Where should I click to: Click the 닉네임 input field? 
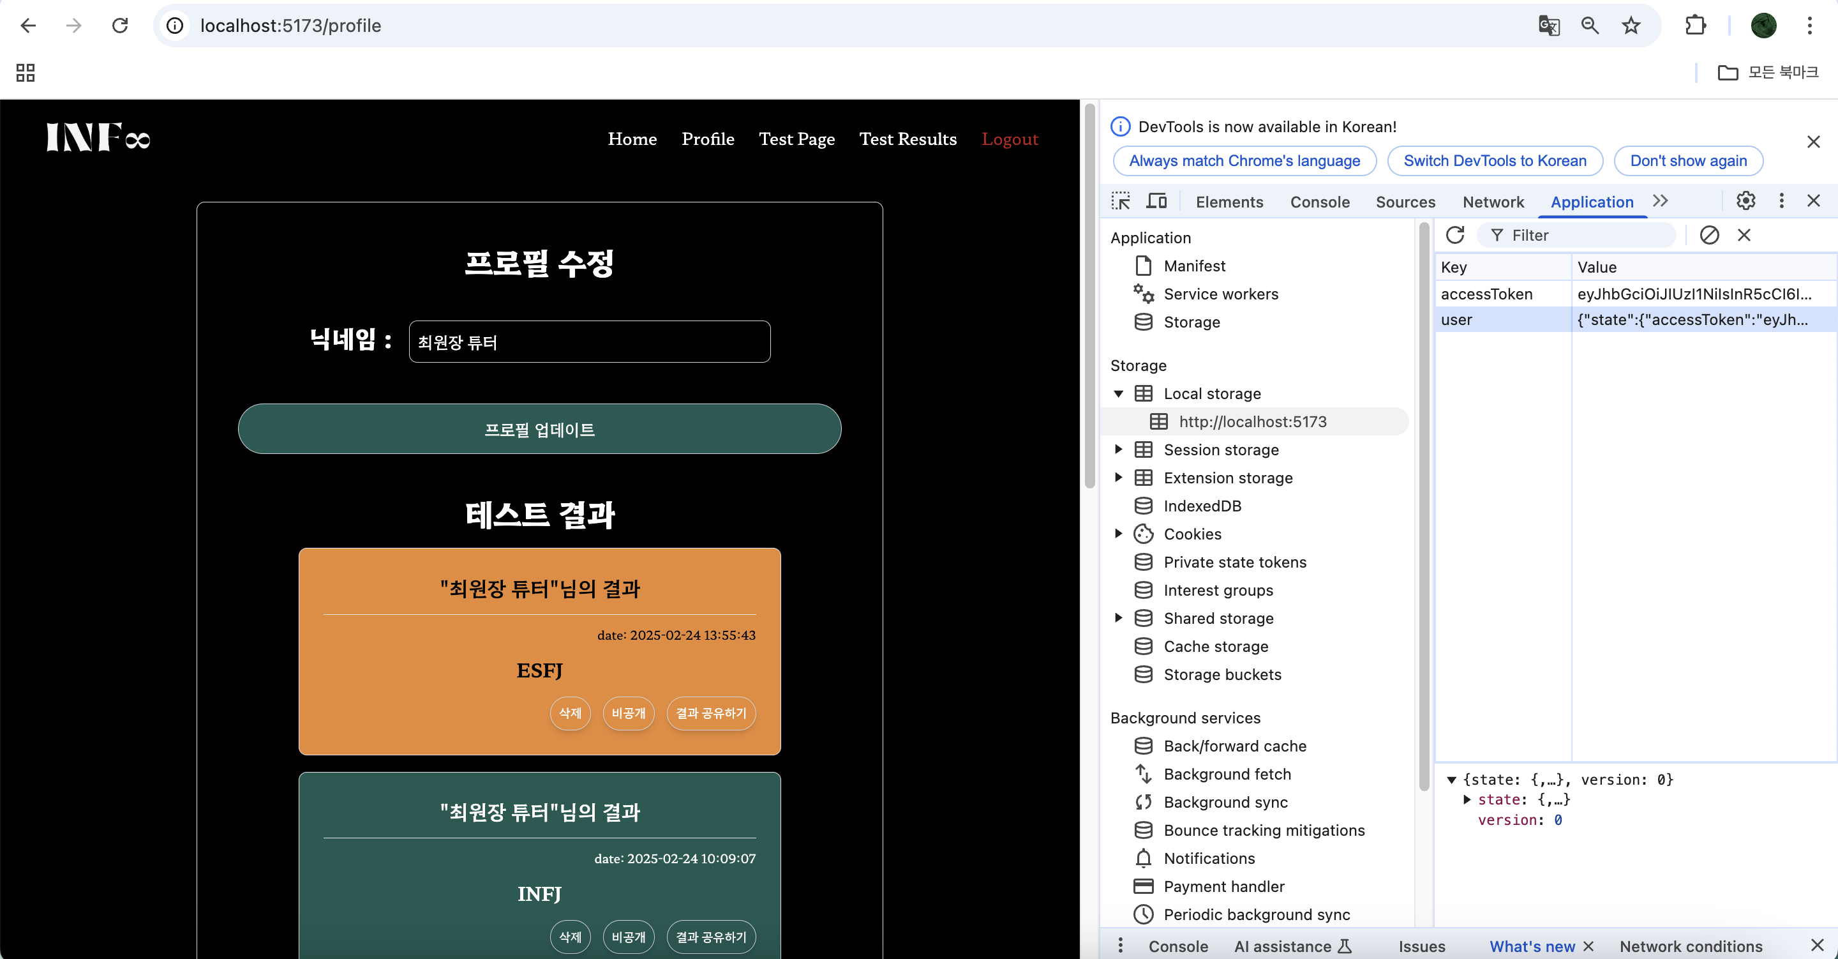click(x=589, y=342)
